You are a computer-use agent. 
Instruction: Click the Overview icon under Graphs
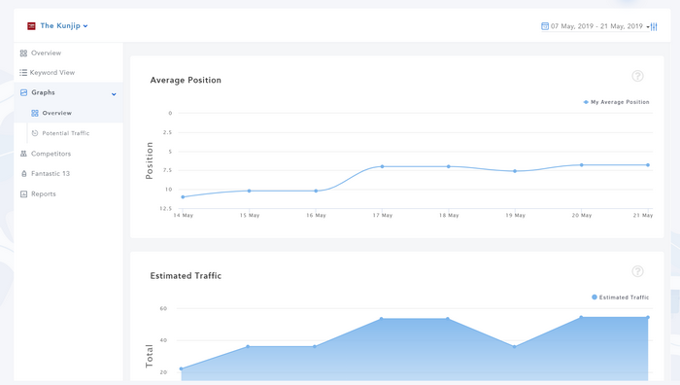tap(35, 114)
